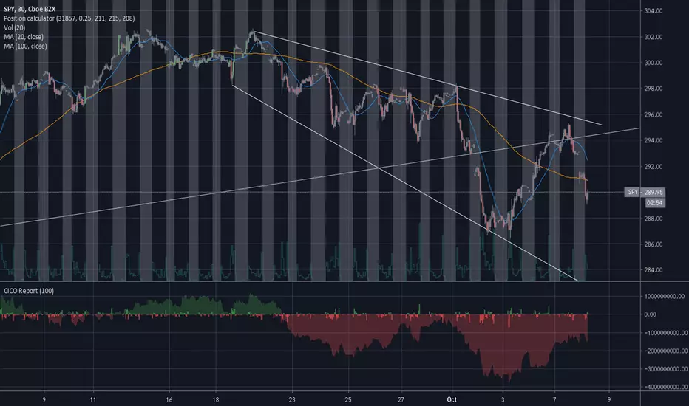Image resolution: width=689 pixels, height=406 pixels.
Task: Click the -1000000000.00 CICO axis value
Action: [x=665, y=333]
